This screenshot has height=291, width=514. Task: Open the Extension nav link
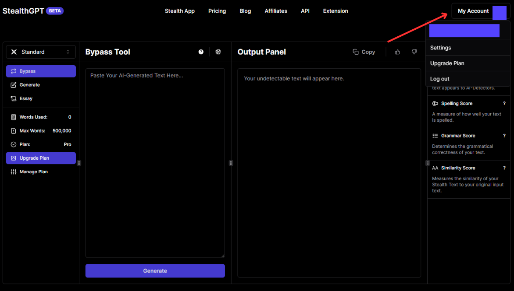(x=336, y=11)
